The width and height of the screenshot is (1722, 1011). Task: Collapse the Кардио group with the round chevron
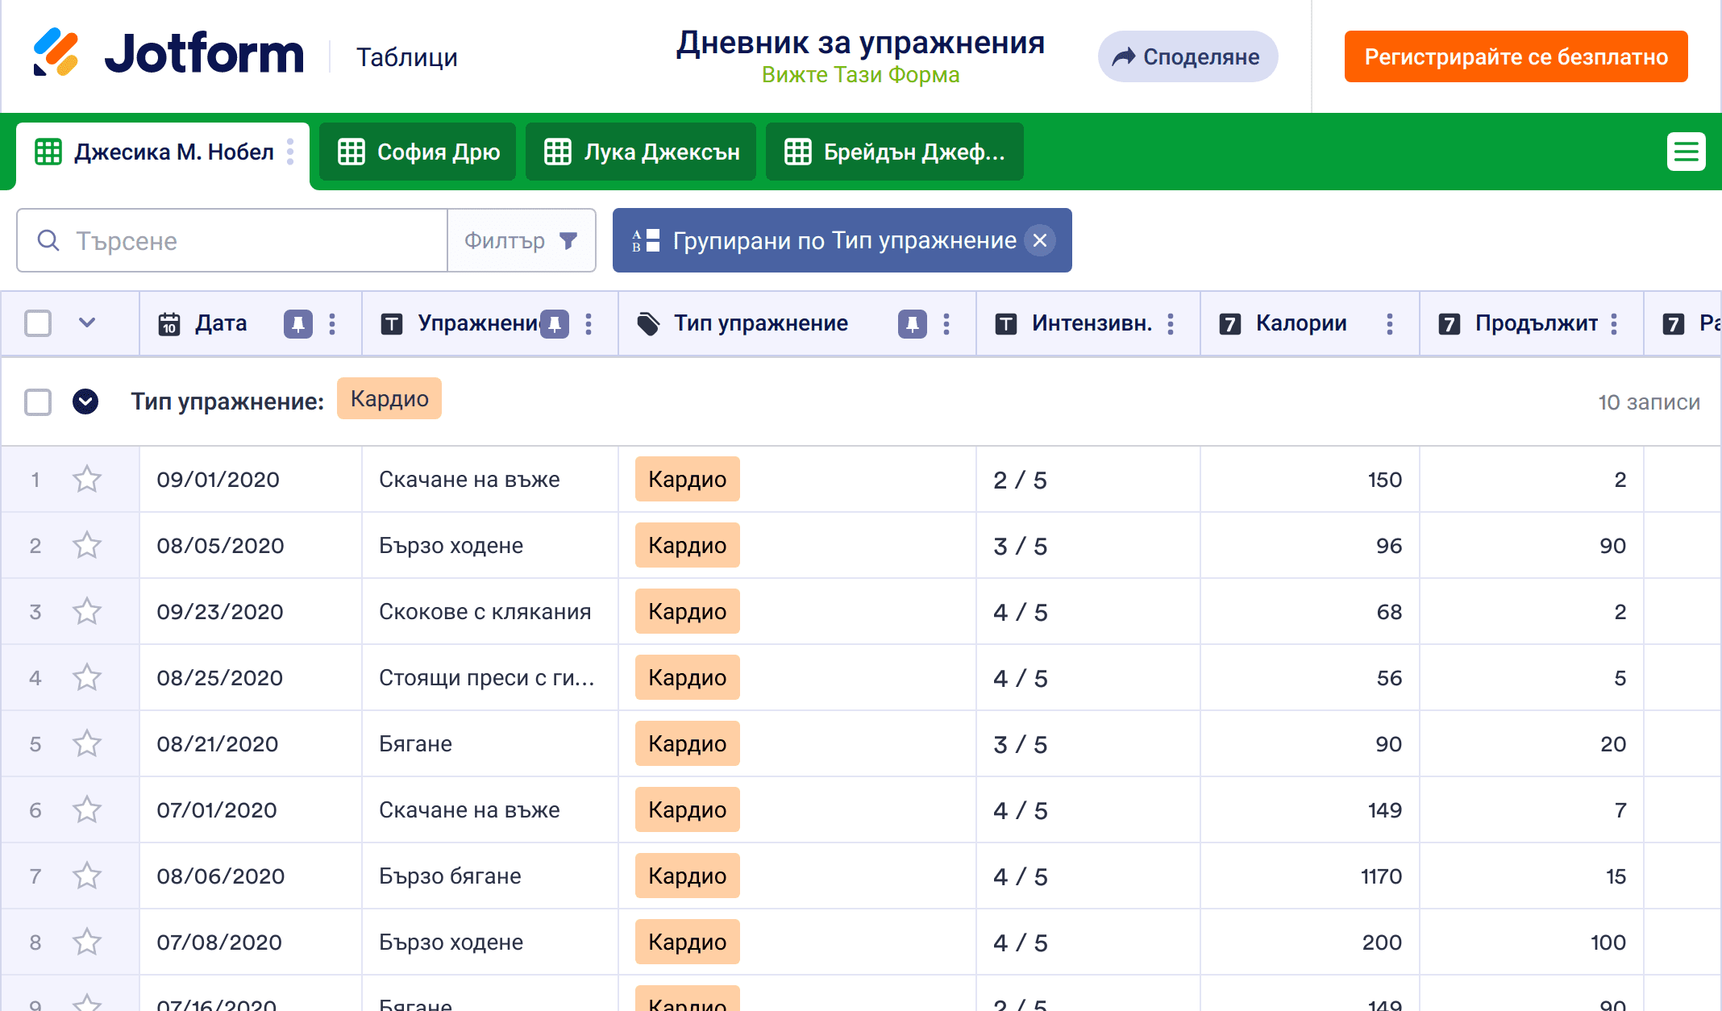coord(85,401)
